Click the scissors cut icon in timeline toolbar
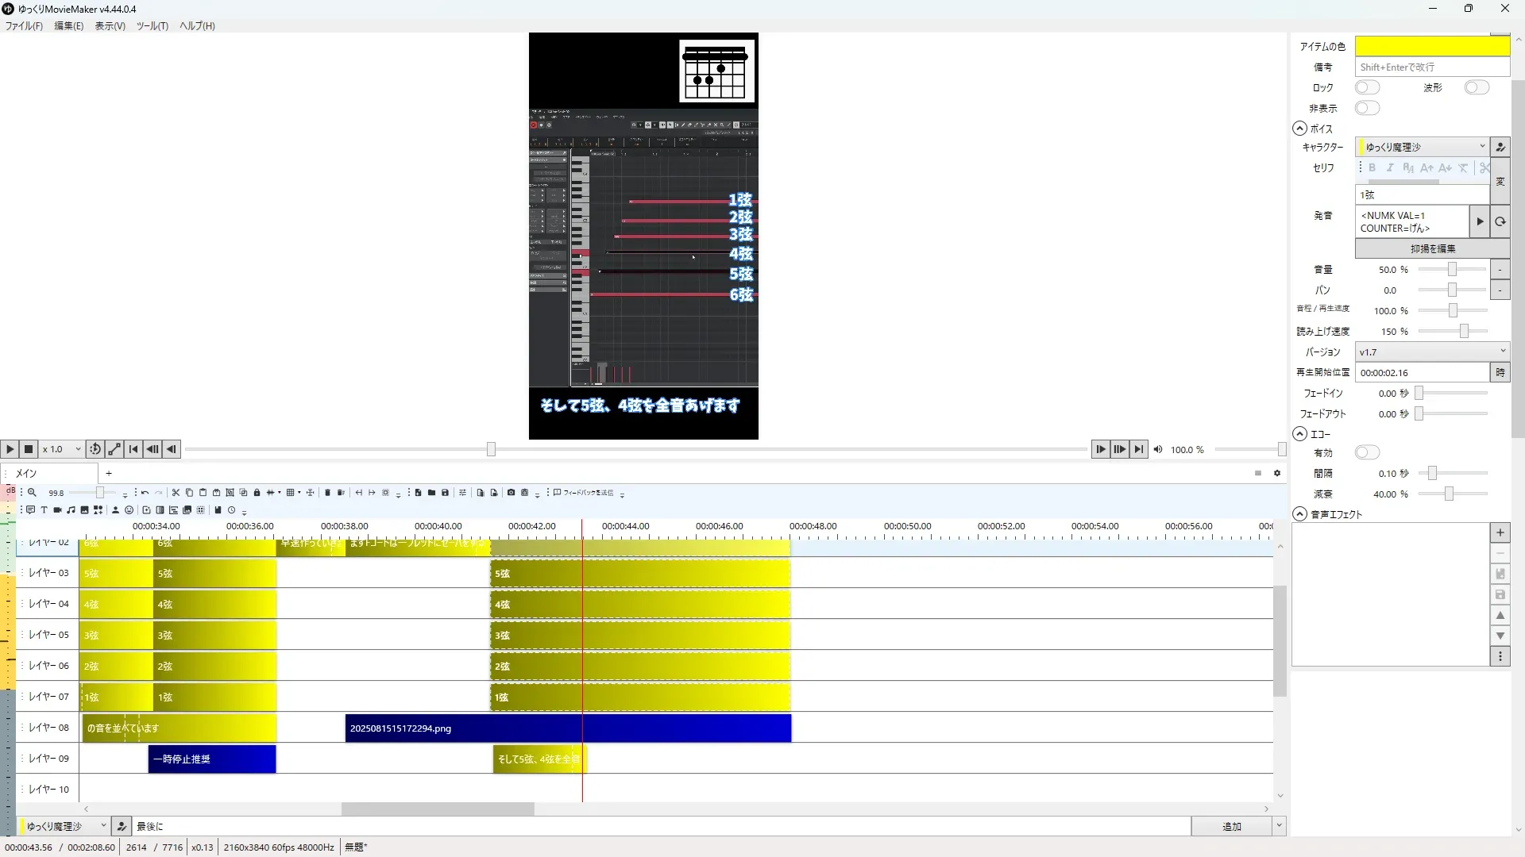The image size is (1525, 857). pyautogui.click(x=176, y=493)
